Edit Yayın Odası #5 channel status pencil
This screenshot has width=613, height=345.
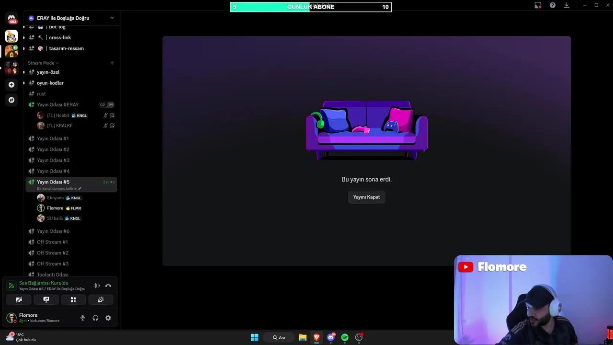point(79,188)
